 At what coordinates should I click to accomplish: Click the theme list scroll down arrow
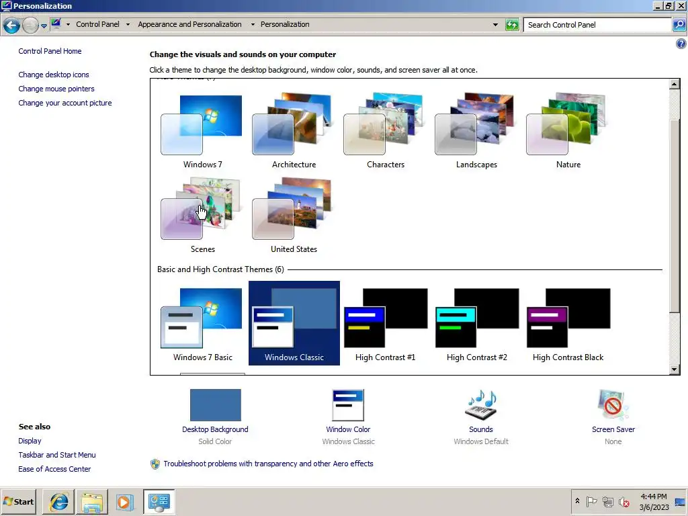coord(675,370)
